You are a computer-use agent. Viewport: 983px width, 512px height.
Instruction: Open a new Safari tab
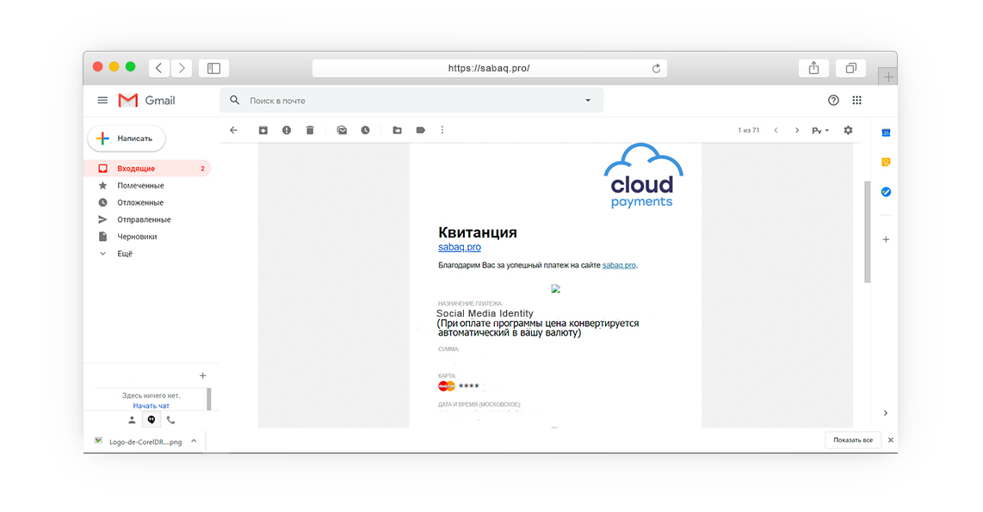[x=887, y=77]
